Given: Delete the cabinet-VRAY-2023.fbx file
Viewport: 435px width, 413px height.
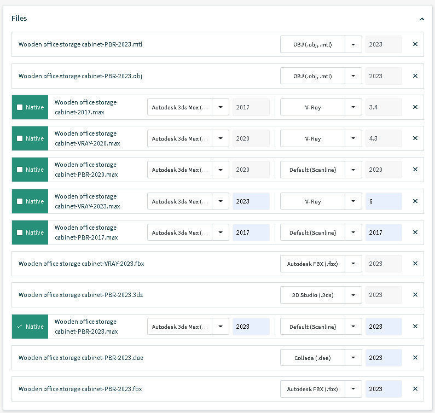Looking at the screenshot, I should [x=415, y=264].
